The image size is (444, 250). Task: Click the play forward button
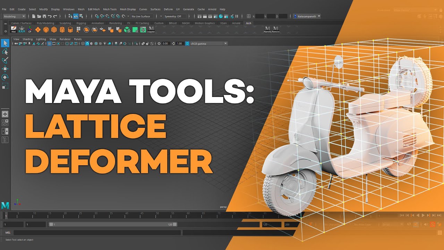pos(423,215)
